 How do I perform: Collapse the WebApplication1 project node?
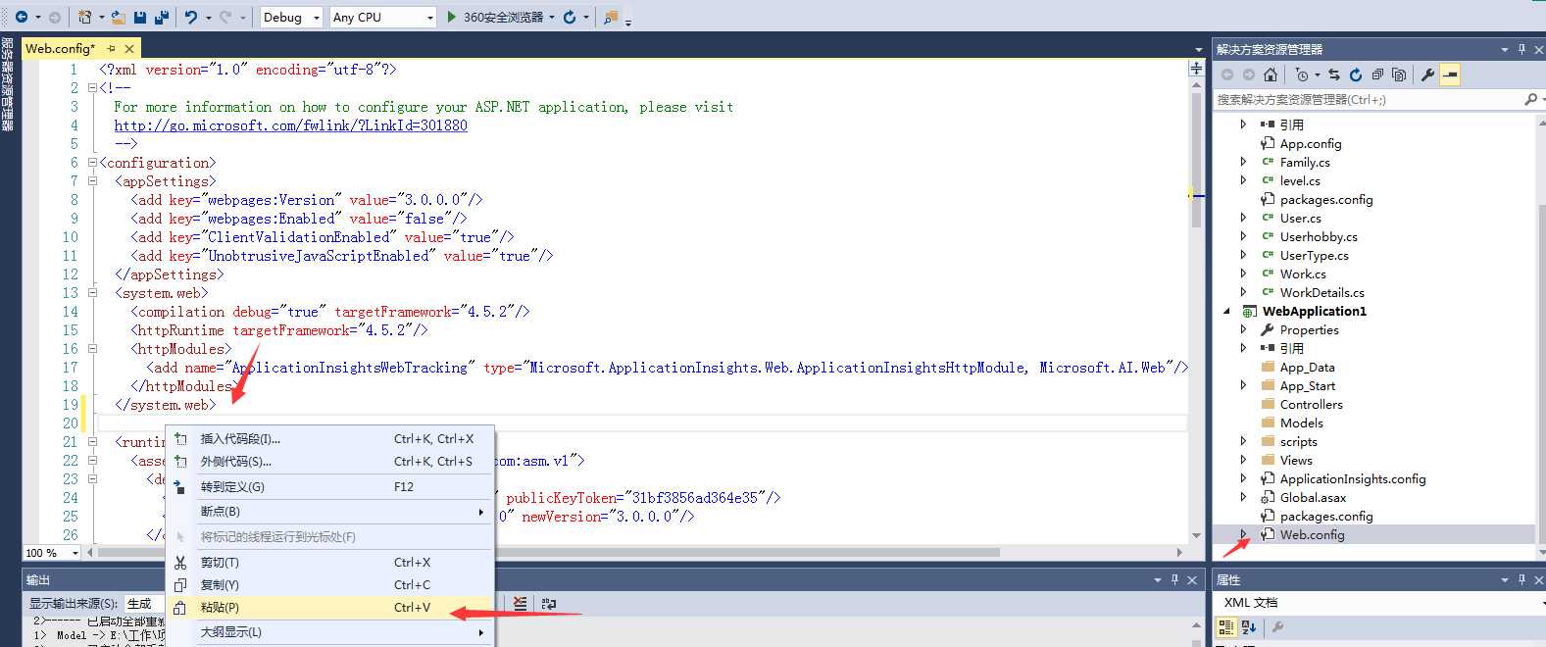pos(1226,311)
